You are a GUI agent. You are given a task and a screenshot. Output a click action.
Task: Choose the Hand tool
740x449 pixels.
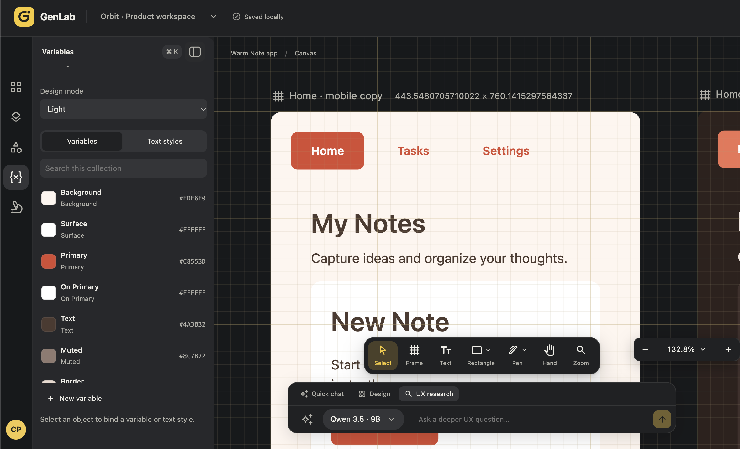(549, 355)
